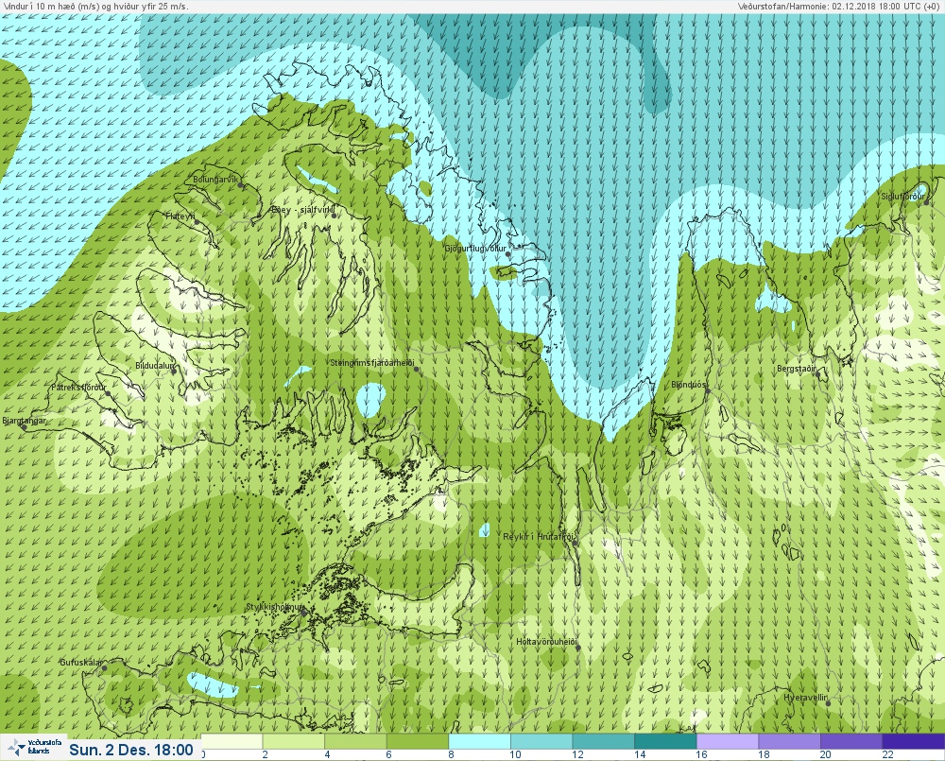Click the Bolungarvík station label
This screenshot has width=945, height=761.
click(215, 180)
